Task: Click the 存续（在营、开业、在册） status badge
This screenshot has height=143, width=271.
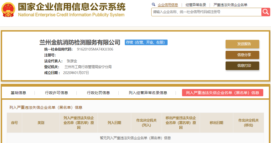Action: pos(146,42)
